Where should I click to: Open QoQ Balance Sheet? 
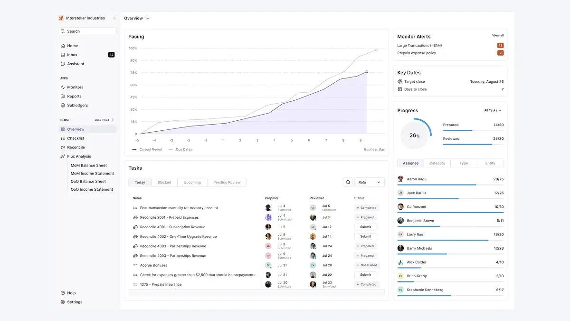(88, 182)
